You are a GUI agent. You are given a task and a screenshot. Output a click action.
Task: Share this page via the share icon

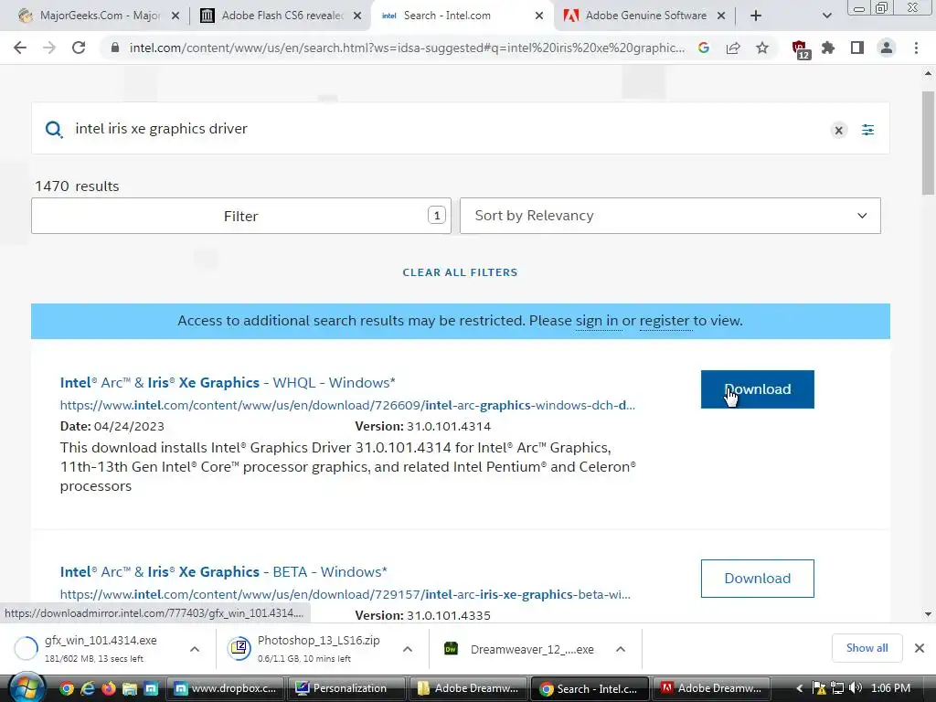tap(733, 48)
